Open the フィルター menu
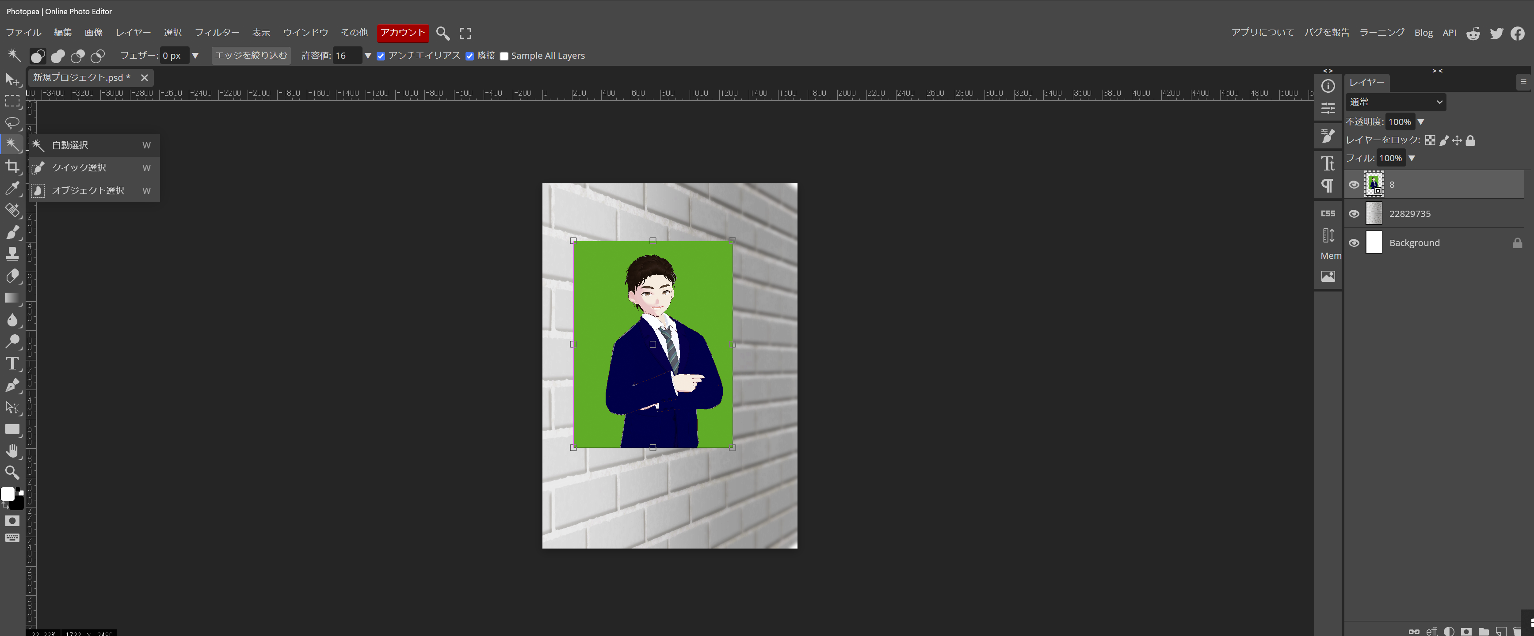The width and height of the screenshot is (1534, 636). pos(217,33)
